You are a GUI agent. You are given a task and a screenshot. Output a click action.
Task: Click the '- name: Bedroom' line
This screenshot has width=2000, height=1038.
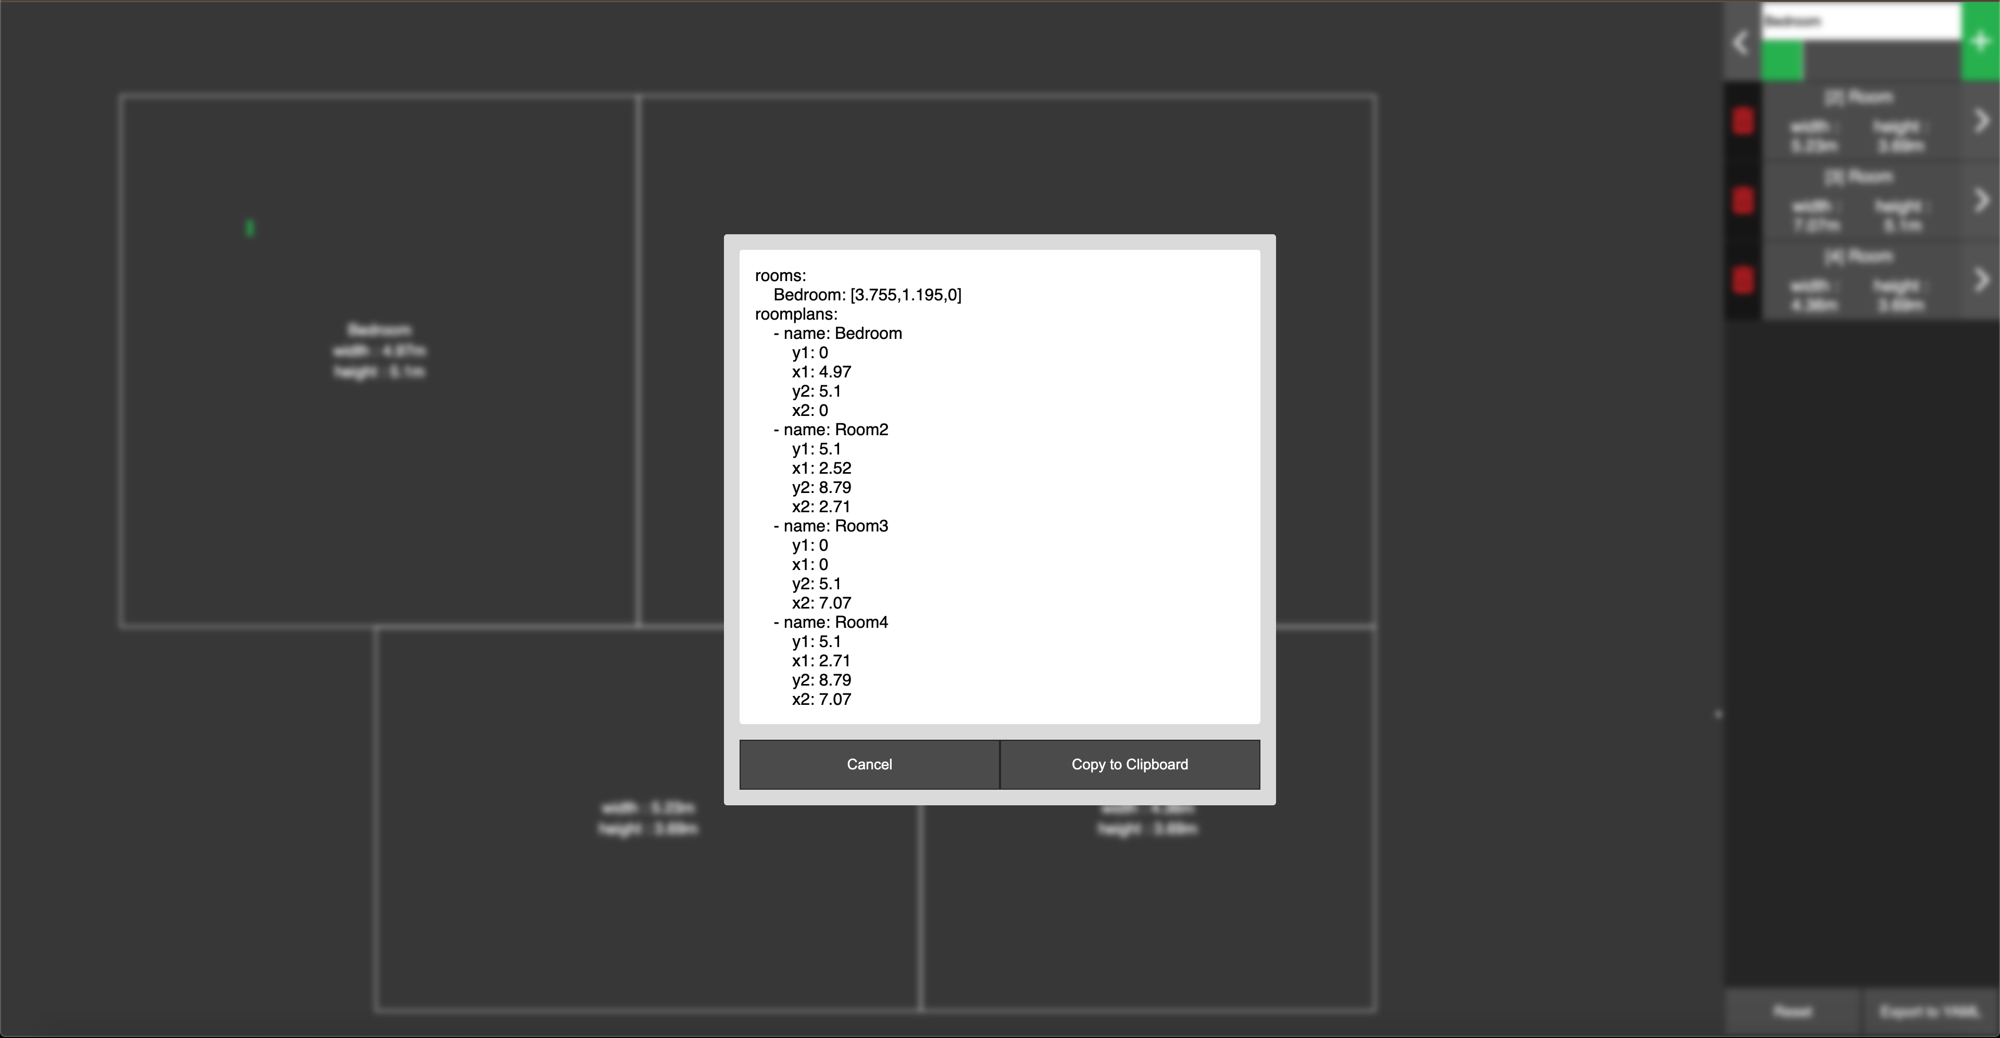(838, 334)
